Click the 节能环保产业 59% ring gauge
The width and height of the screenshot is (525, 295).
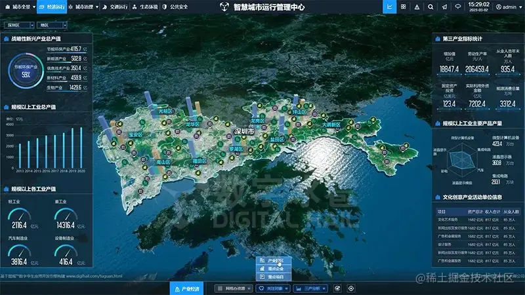coord(26,71)
